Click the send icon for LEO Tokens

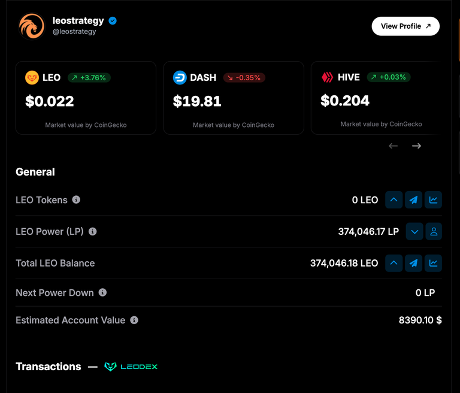(413, 200)
